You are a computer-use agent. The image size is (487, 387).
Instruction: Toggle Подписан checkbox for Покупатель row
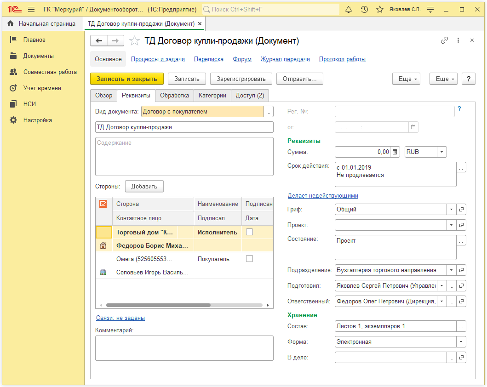coord(249,259)
